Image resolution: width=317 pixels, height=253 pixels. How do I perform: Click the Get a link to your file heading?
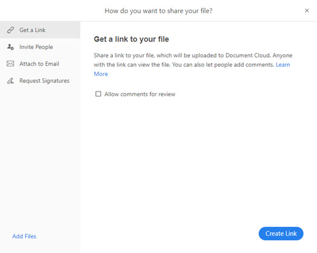click(132, 39)
